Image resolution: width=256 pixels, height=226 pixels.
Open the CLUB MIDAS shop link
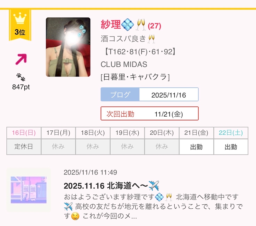click(x=124, y=64)
